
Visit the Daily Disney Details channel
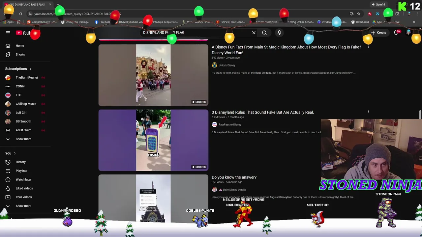click(234, 190)
